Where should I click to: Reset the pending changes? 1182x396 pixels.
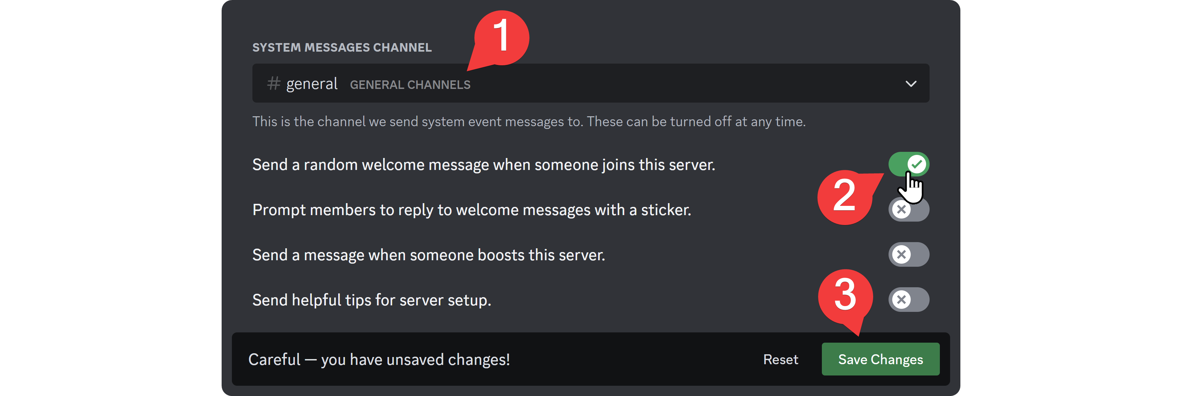[780, 359]
